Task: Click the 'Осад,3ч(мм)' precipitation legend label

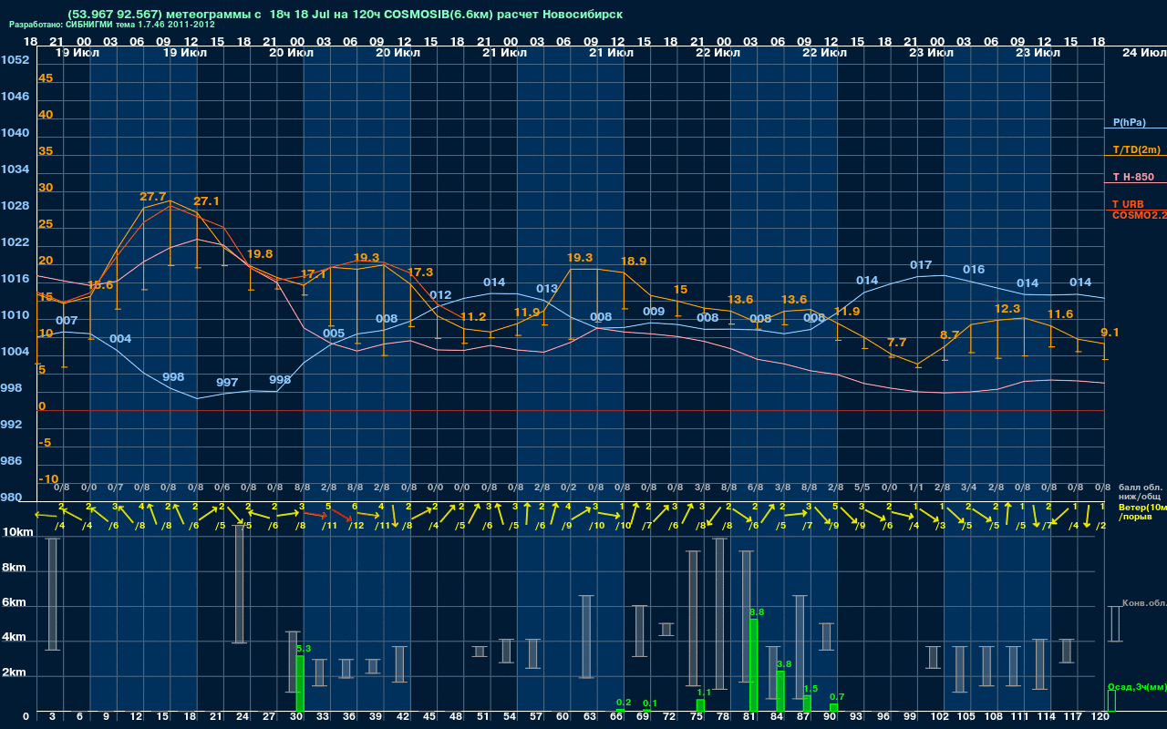Action: pyautogui.click(x=1137, y=686)
